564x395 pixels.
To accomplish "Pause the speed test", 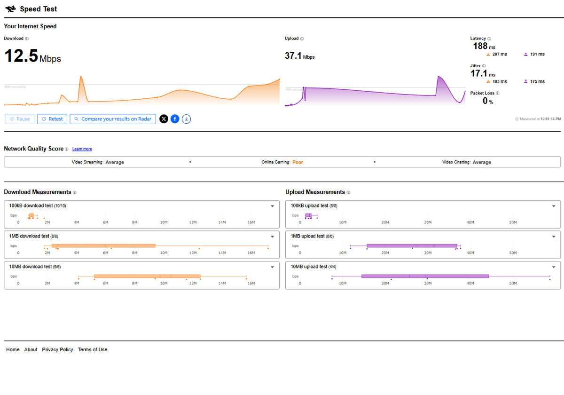I will tap(20, 119).
